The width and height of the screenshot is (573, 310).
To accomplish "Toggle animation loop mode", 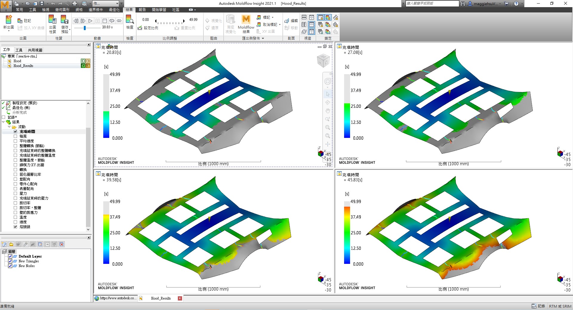I will (x=112, y=21).
